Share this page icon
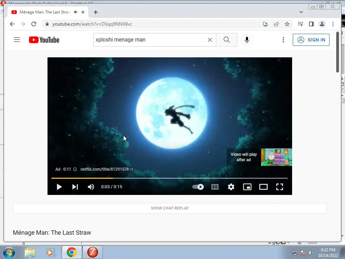 click(276, 24)
